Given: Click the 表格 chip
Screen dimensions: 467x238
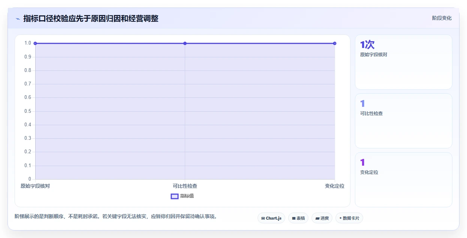Looking at the screenshot, I should (x=298, y=218).
